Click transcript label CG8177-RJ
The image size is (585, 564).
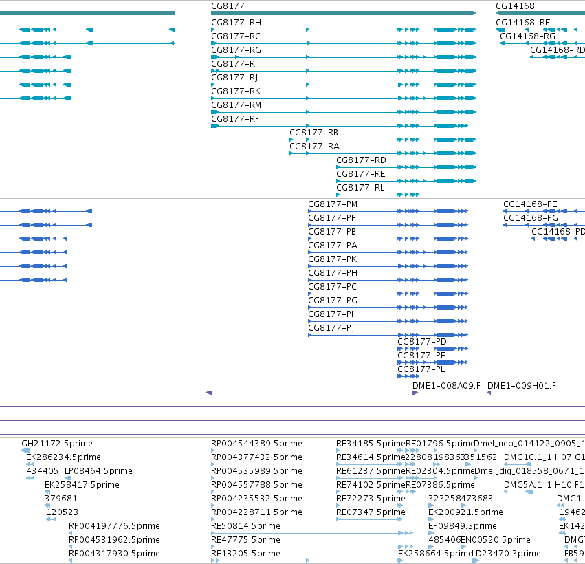coord(234,78)
